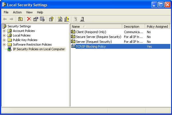Click the Secure Server policy icon
Image resolution: width=172 pixels, height=115 pixels.
tap(73, 37)
